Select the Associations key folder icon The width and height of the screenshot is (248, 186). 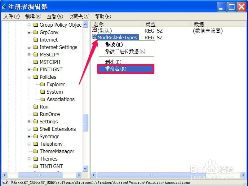pos(43,99)
